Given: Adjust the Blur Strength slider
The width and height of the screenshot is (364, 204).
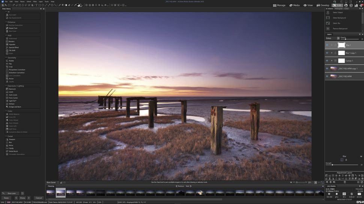Looking at the screenshot, I should click(x=342, y=165).
